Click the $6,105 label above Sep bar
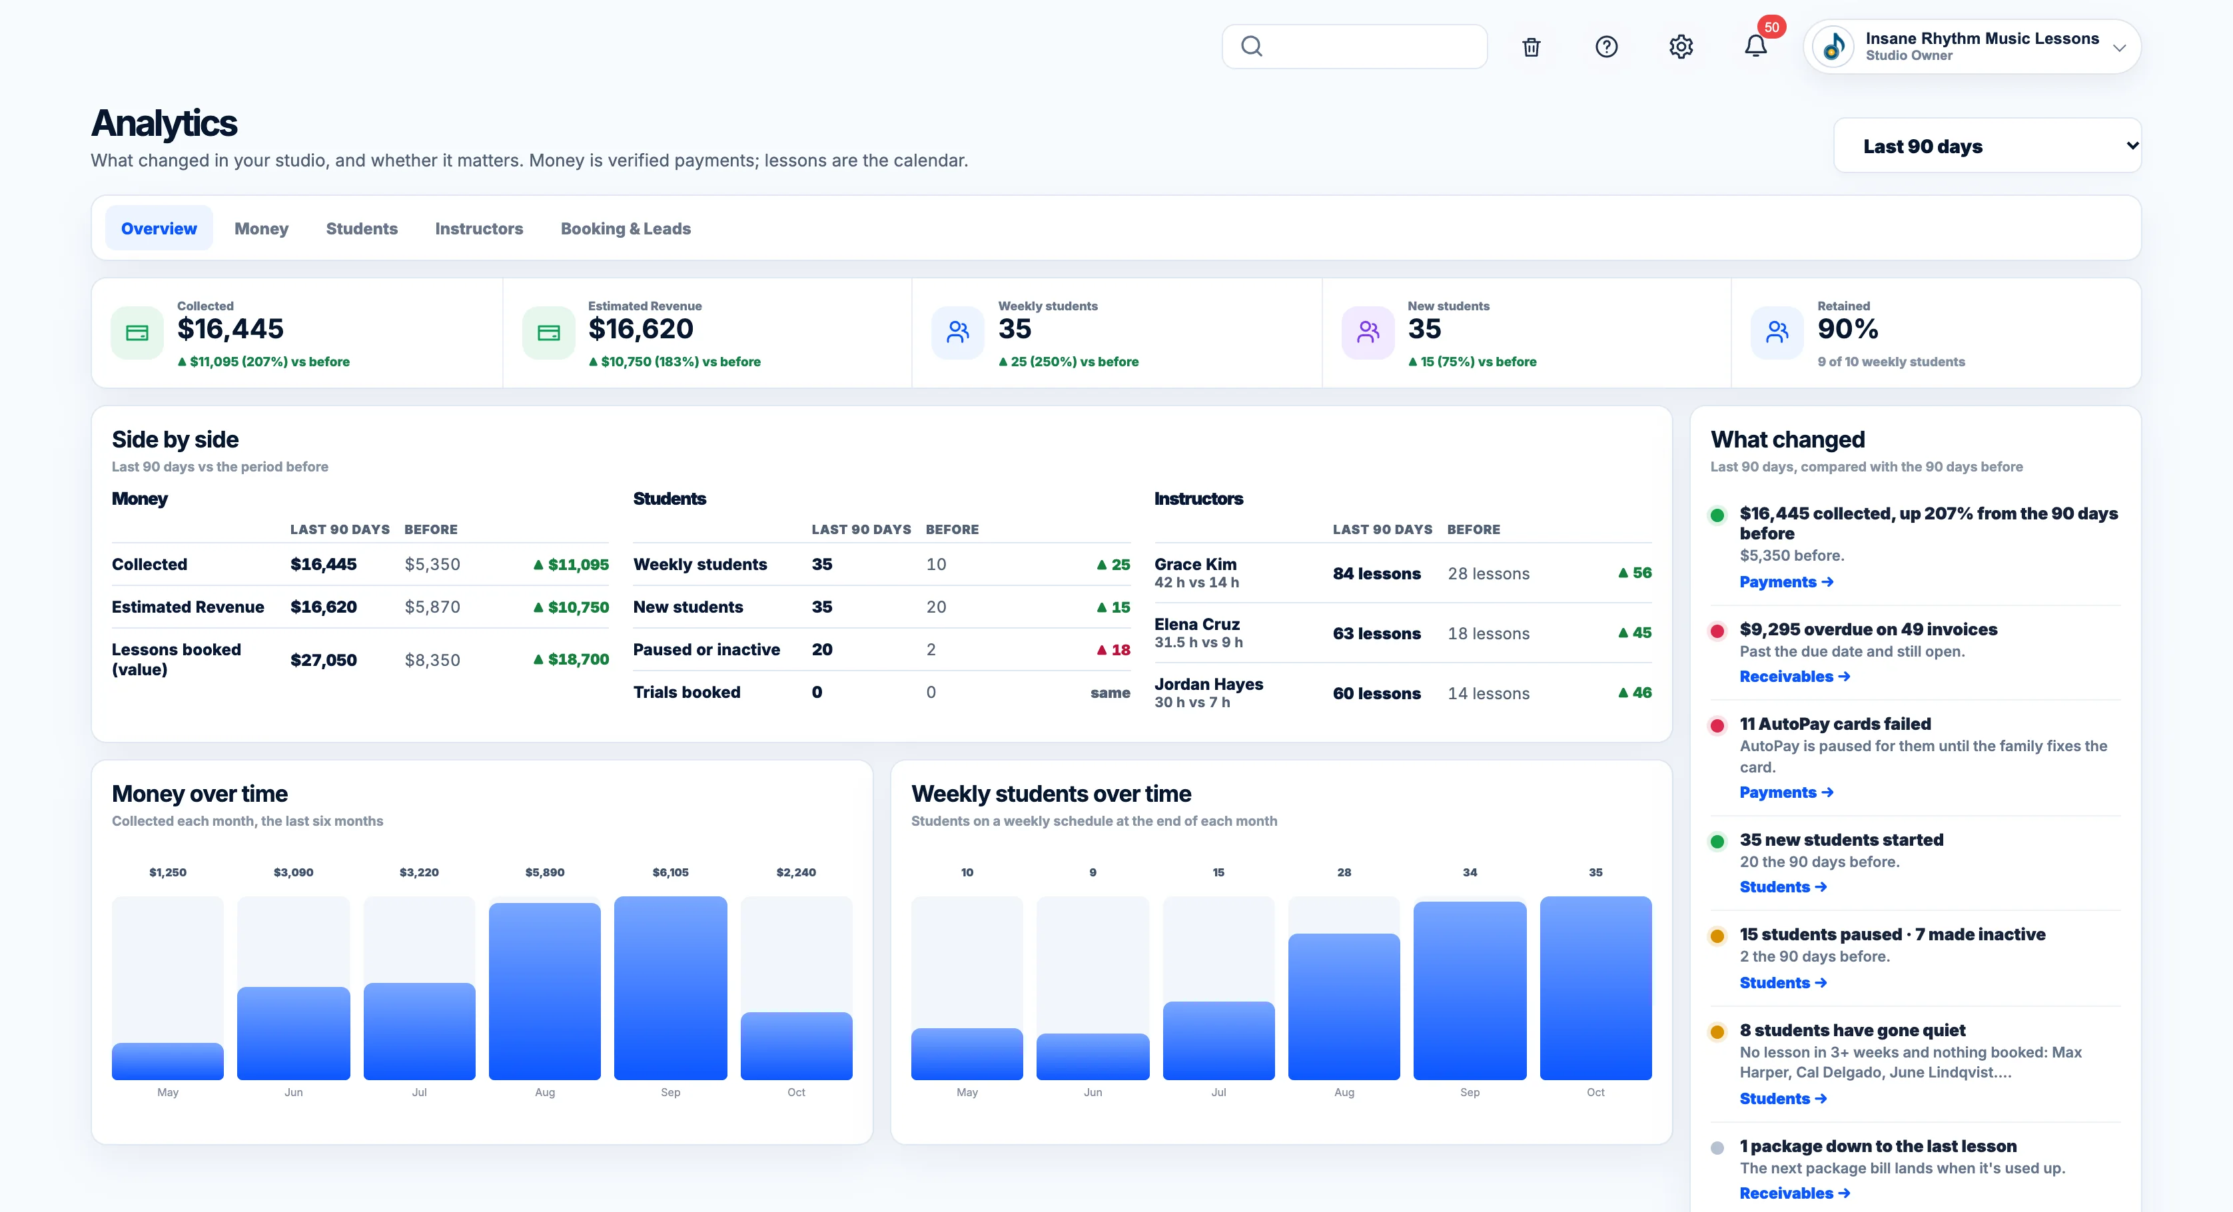This screenshot has width=2233, height=1212. pyautogui.click(x=670, y=872)
